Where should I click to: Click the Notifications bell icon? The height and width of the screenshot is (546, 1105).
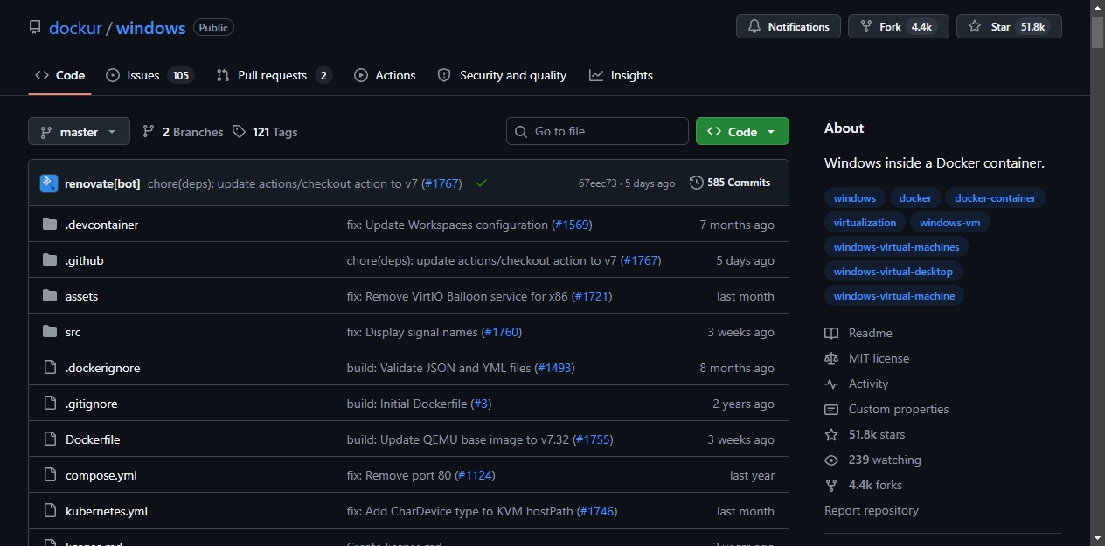pyautogui.click(x=754, y=27)
